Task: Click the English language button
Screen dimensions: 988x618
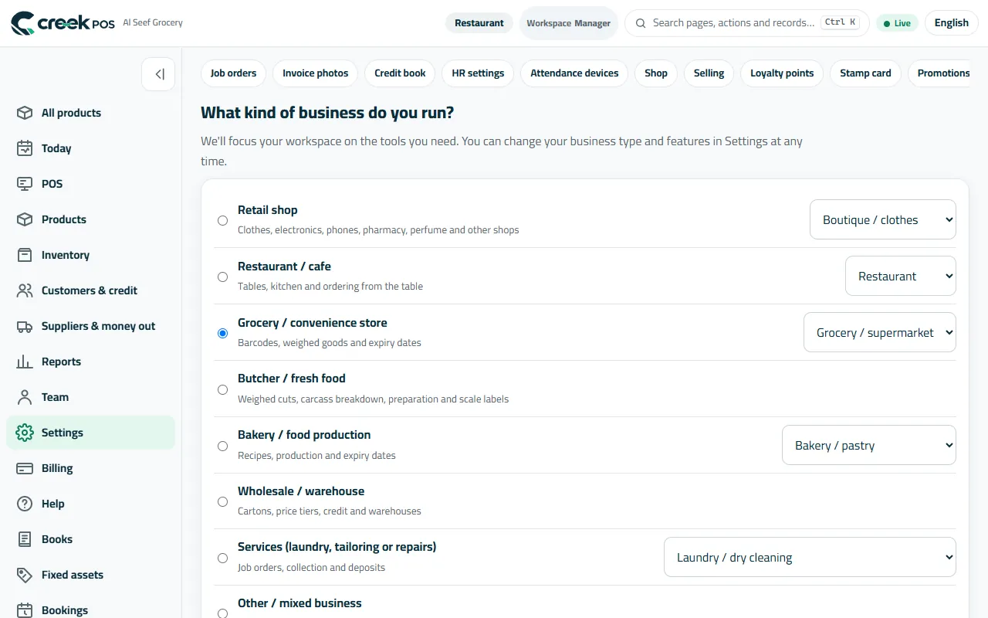Action: click(x=951, y=23)
